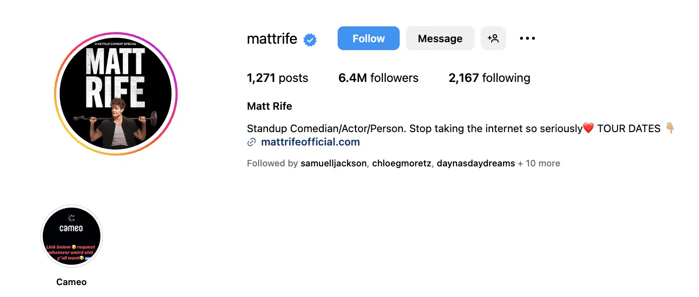This screenshot has height=297, width=699.
Task: Open Matt Rife's profile picture story
Action: 115,94
